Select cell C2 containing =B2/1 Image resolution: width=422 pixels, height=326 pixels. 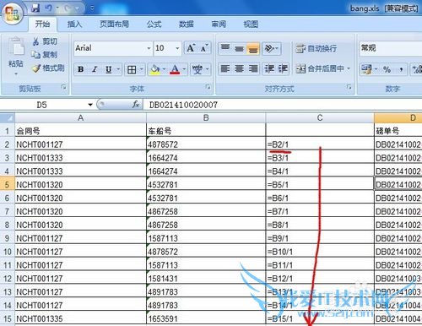320,144
